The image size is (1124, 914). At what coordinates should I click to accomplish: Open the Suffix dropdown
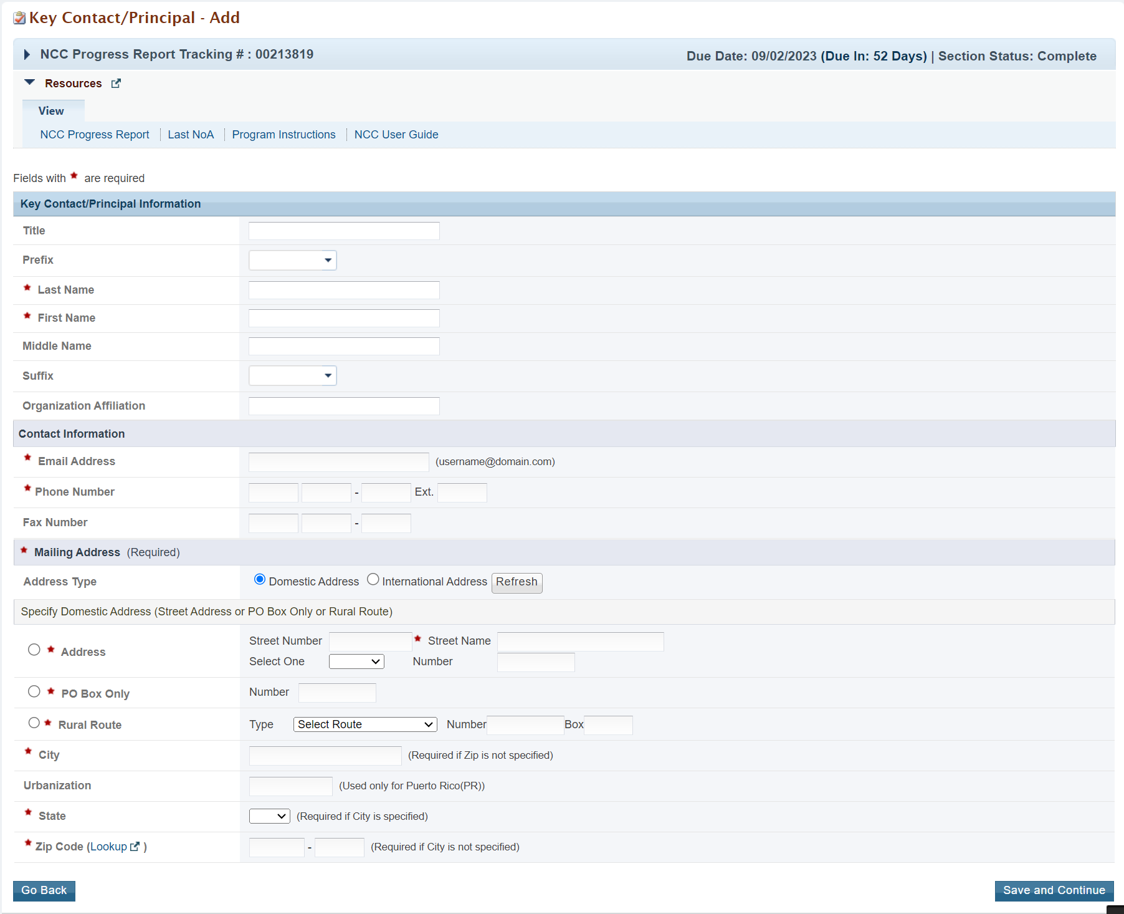click(x=293, y=376)
